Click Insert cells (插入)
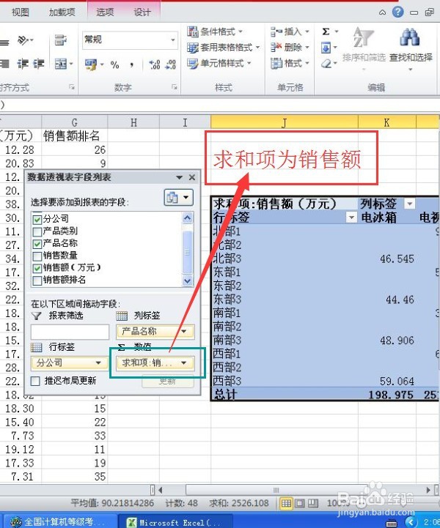 (289, 31)
